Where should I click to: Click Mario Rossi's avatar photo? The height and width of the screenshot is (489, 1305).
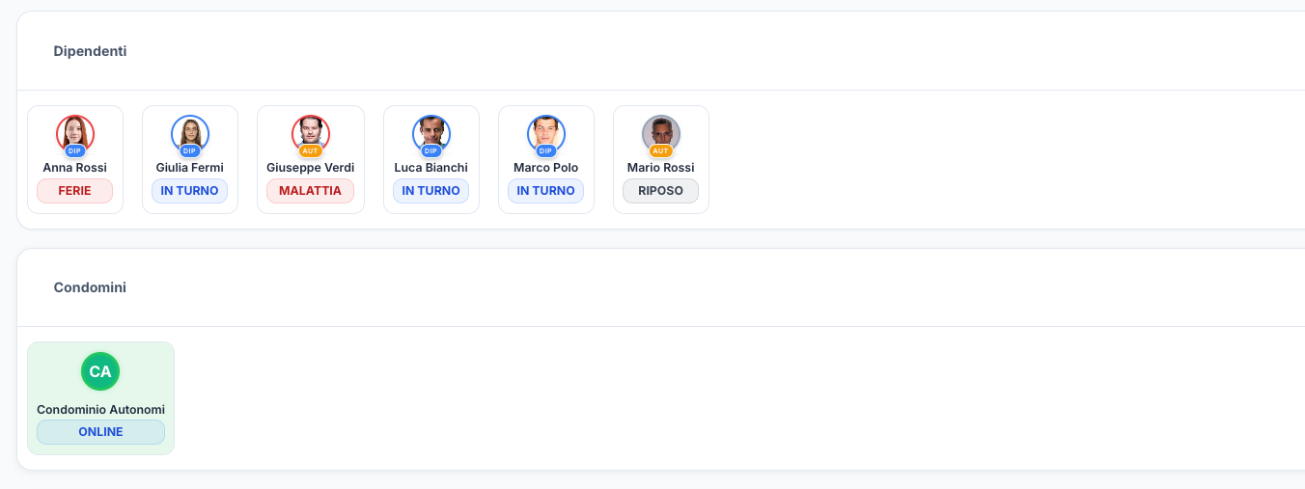[x=661, y=132]
